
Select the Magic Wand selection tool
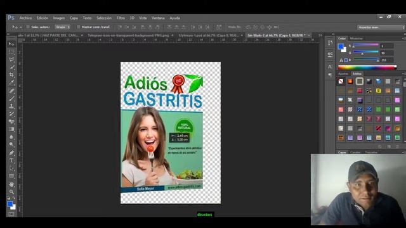pos(11,68)
